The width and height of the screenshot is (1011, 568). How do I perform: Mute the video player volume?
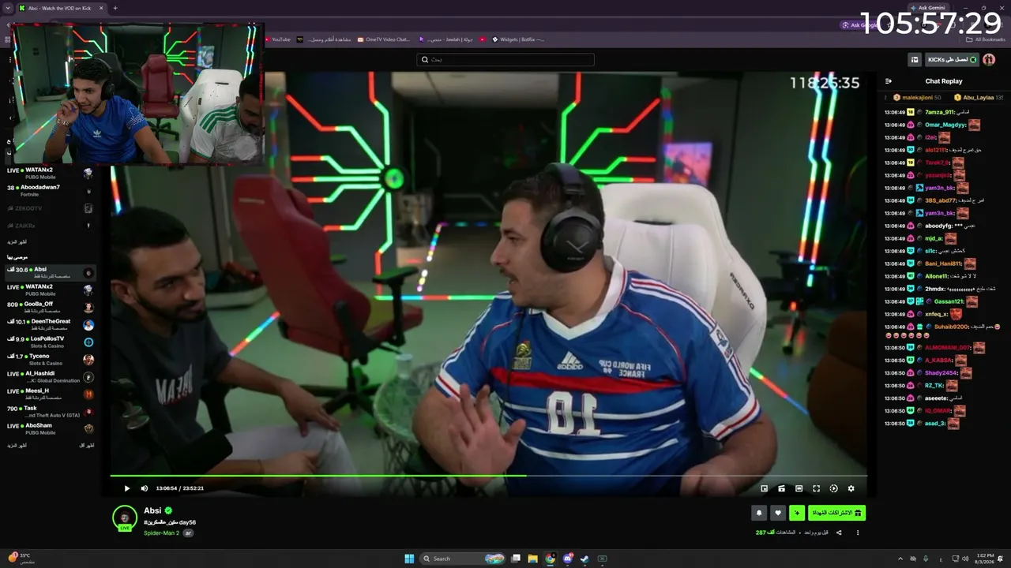coord(145,488)
